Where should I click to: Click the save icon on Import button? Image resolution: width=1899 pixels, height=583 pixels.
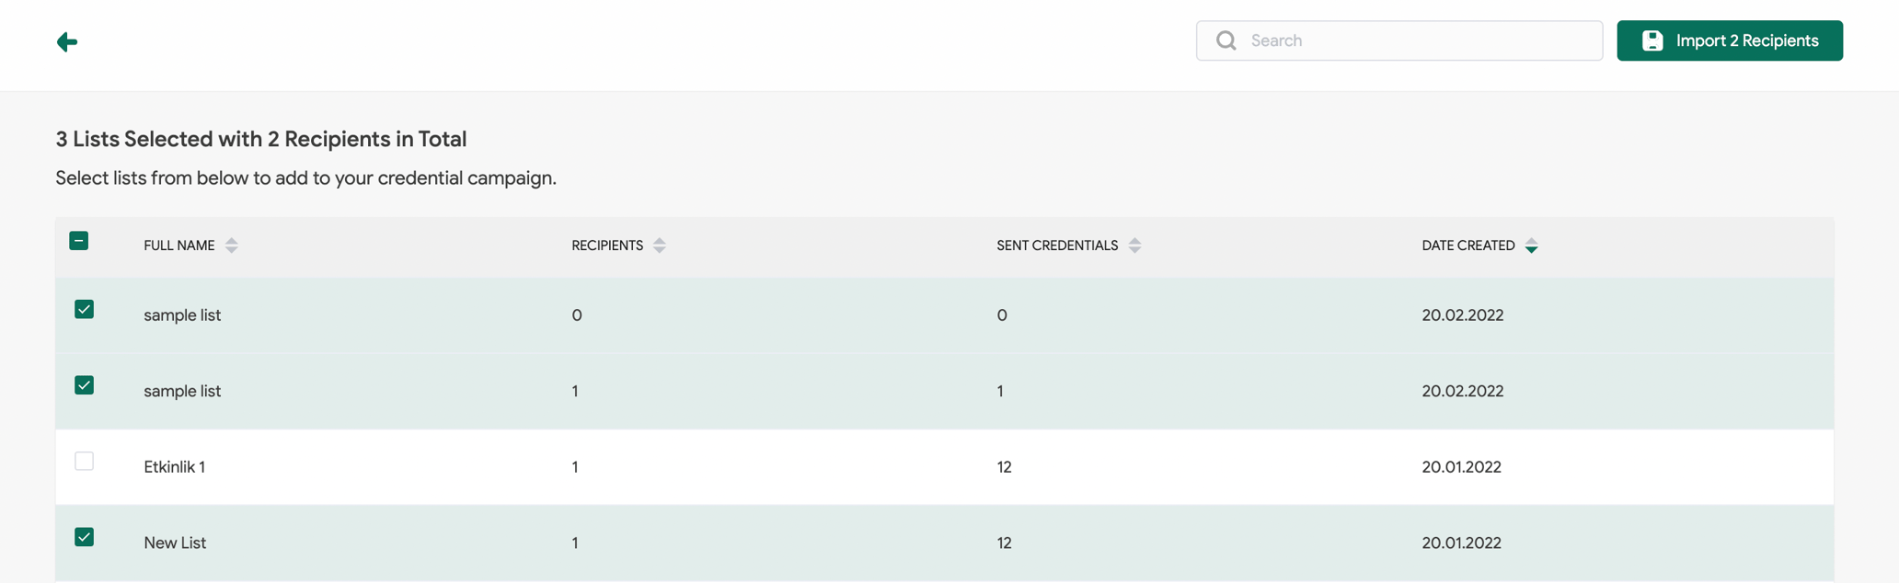pyautogui.click(x=1652, y=40)
